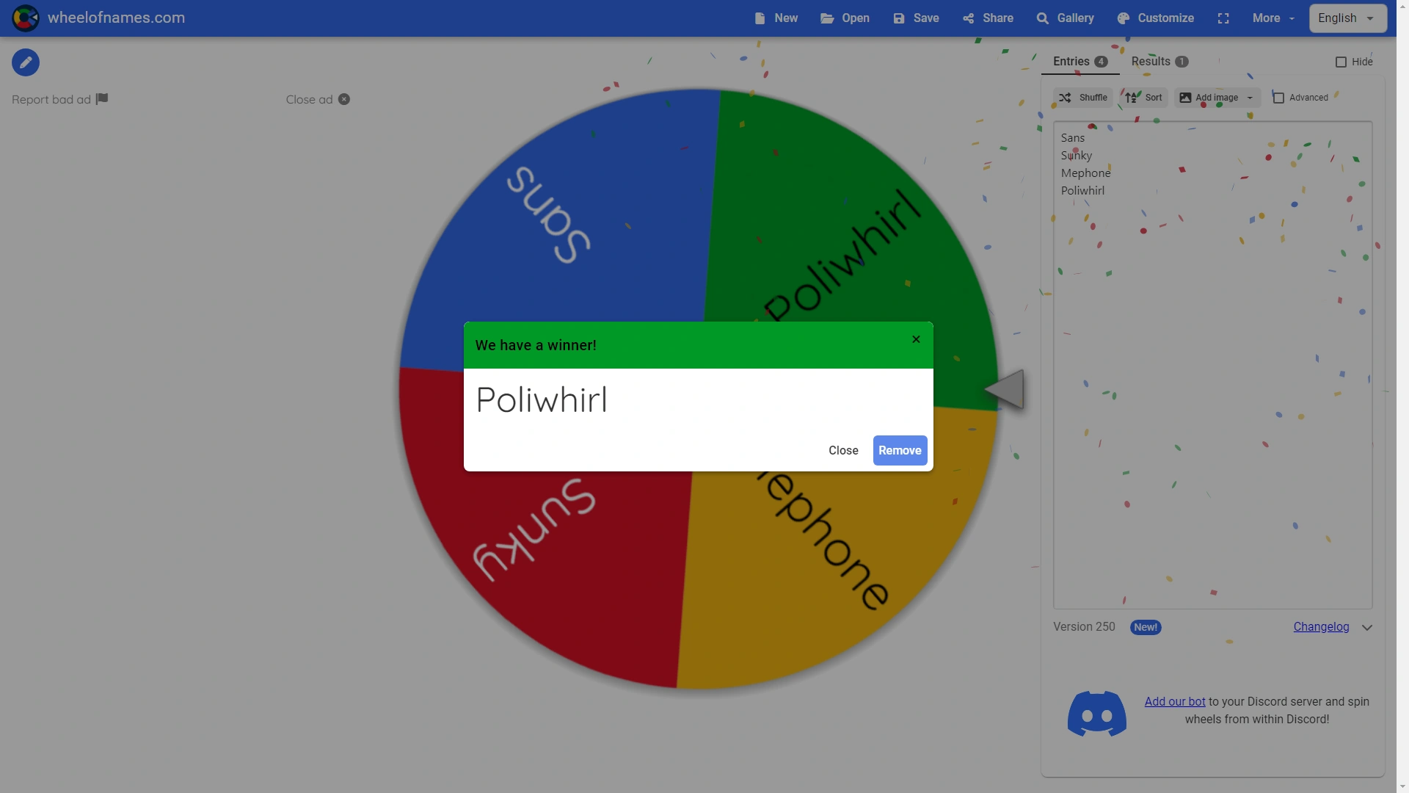Click the blue pencil edit icon

tap(26, 62)
